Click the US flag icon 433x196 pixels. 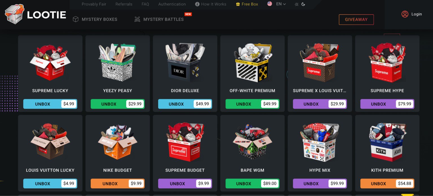(270, 4)
